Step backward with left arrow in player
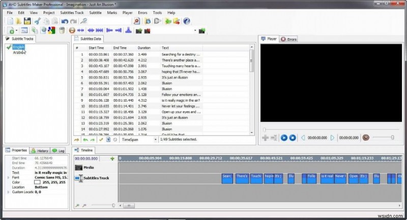This screenshot has width=407, height=220. coord(303,138)
